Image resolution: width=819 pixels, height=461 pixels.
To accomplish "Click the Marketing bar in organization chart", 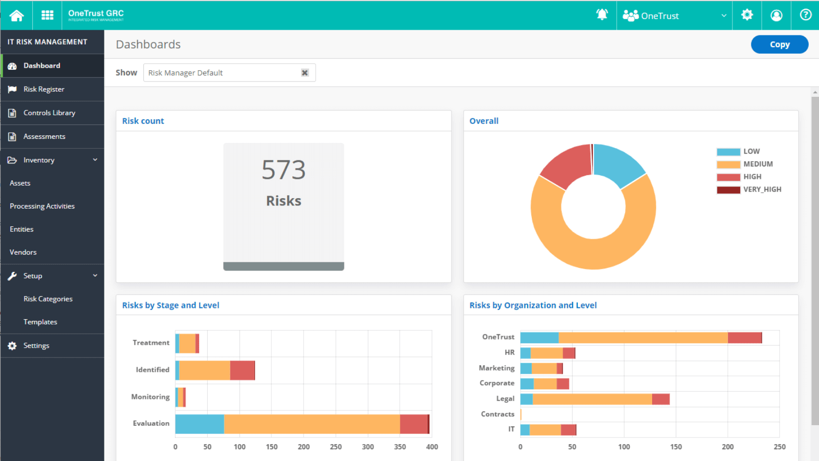I will tap(542, 368).
